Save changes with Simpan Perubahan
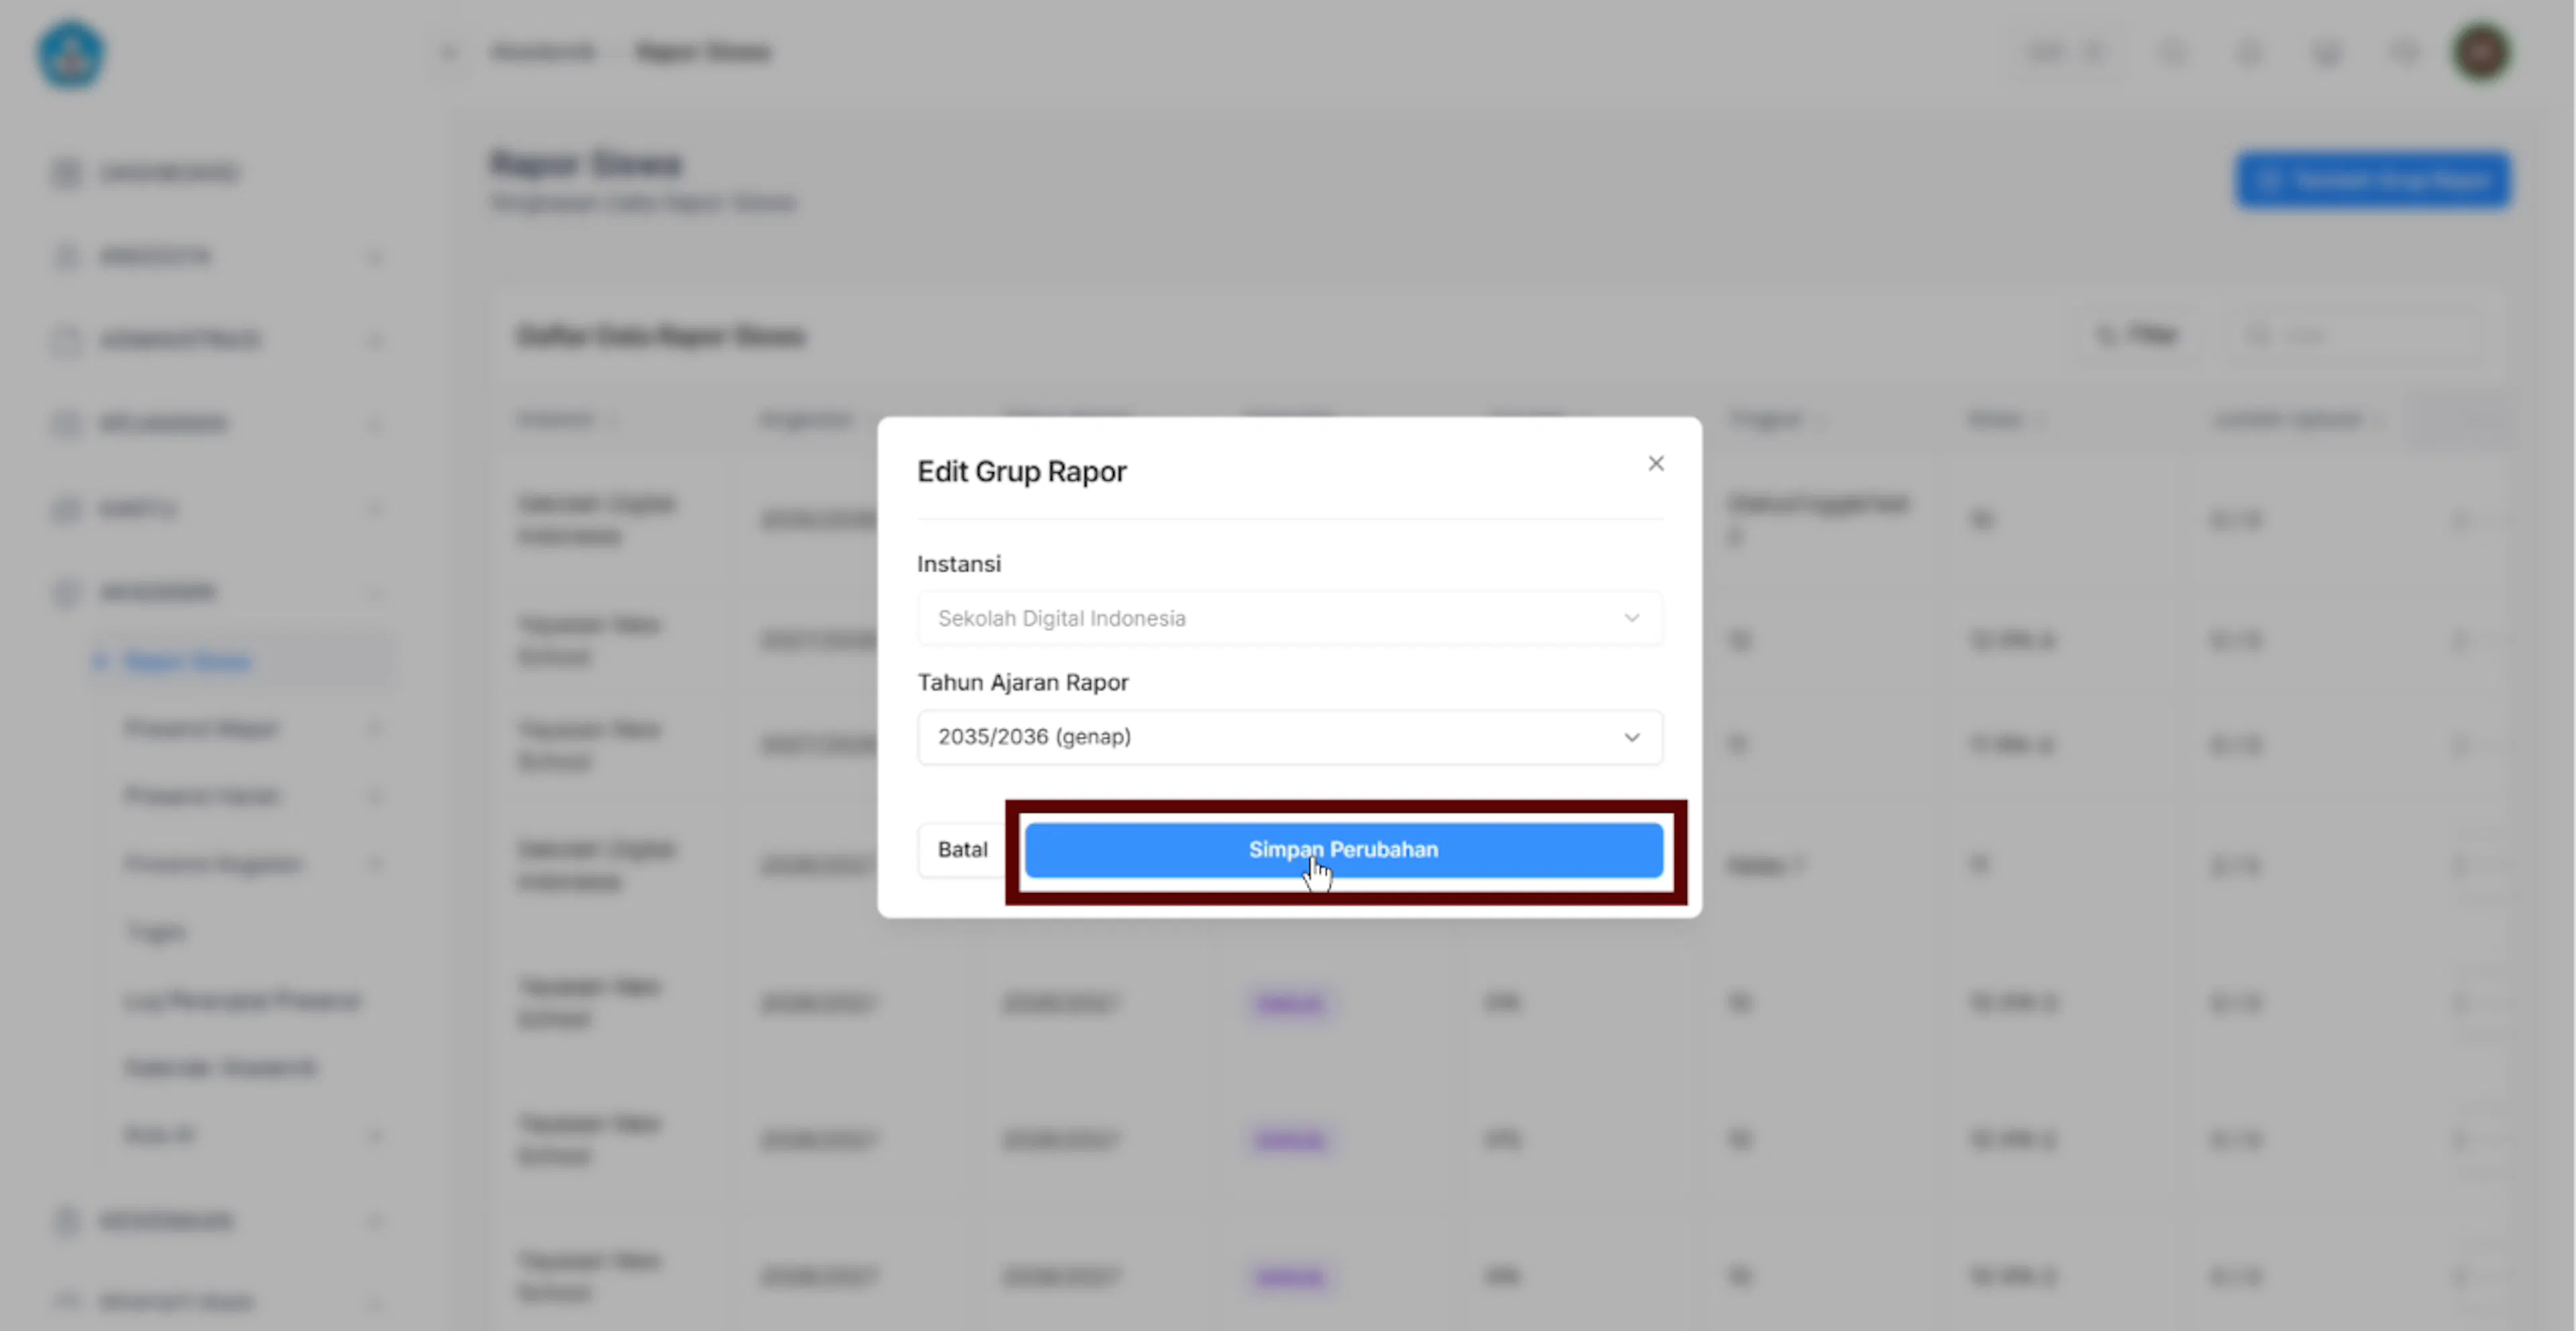This screenshot has width=2576, height=1331. (1343, 850)
